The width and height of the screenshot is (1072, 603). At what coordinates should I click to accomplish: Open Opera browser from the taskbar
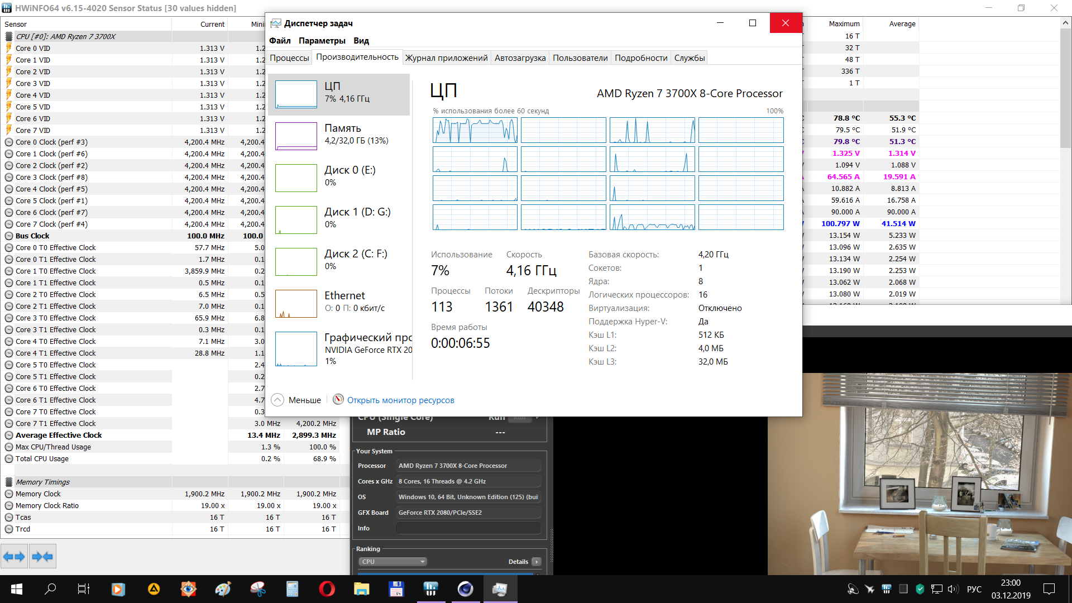327,588
